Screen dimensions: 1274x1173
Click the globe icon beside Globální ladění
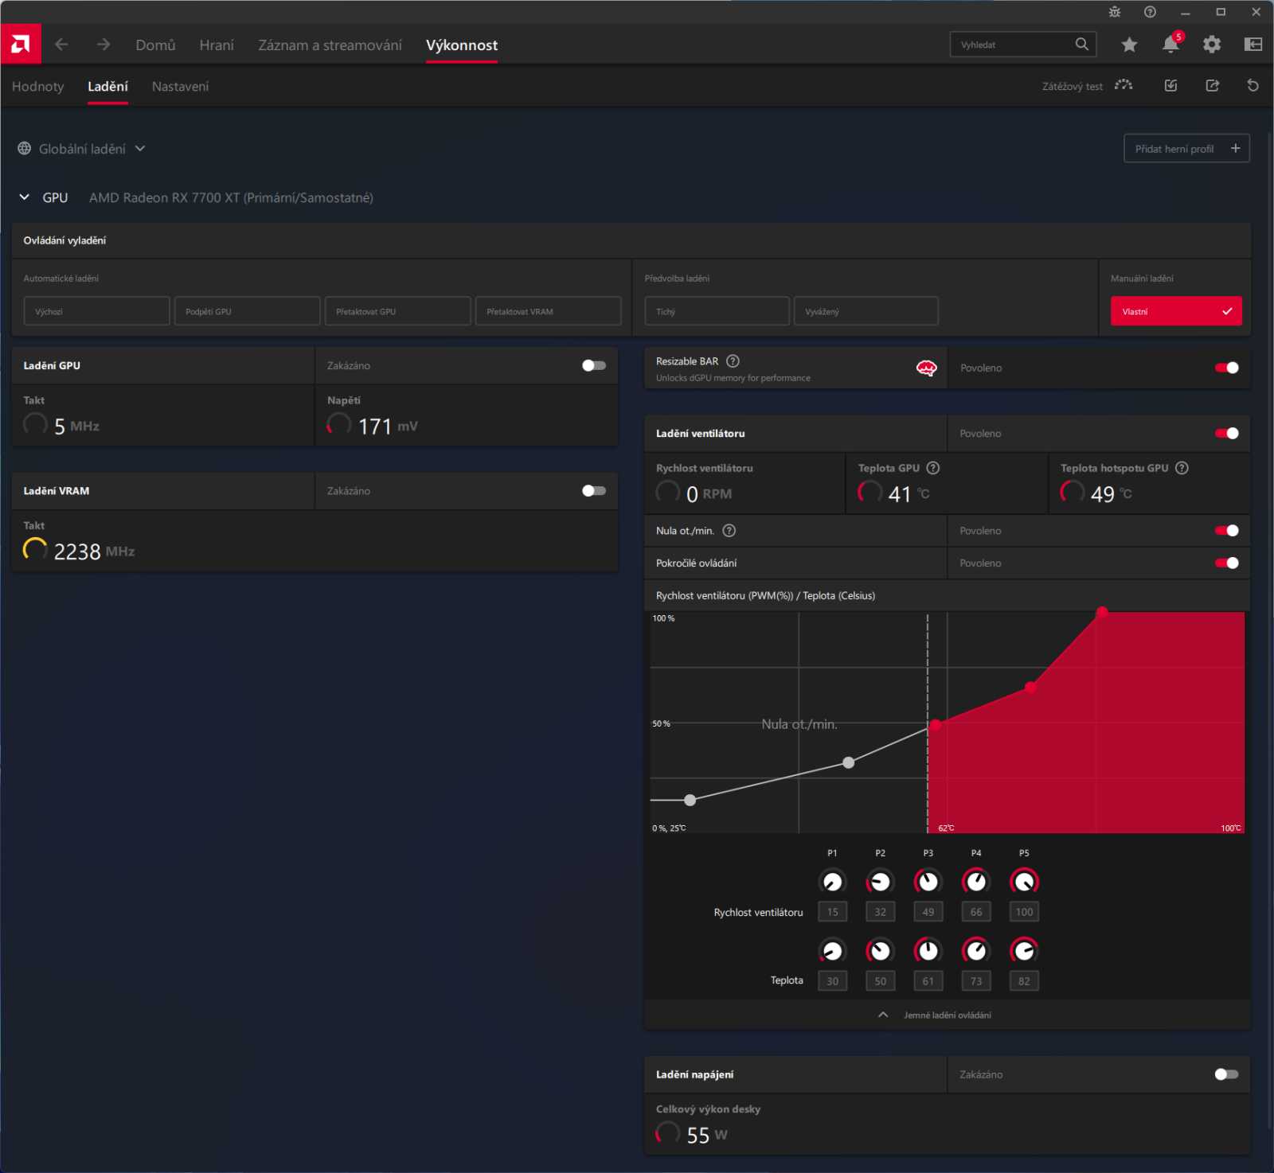[x=25, y=149]
